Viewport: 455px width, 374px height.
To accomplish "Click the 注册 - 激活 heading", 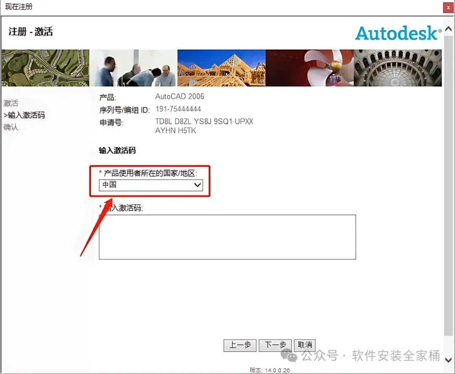I will pyautogui.click(x=31, y=31).
